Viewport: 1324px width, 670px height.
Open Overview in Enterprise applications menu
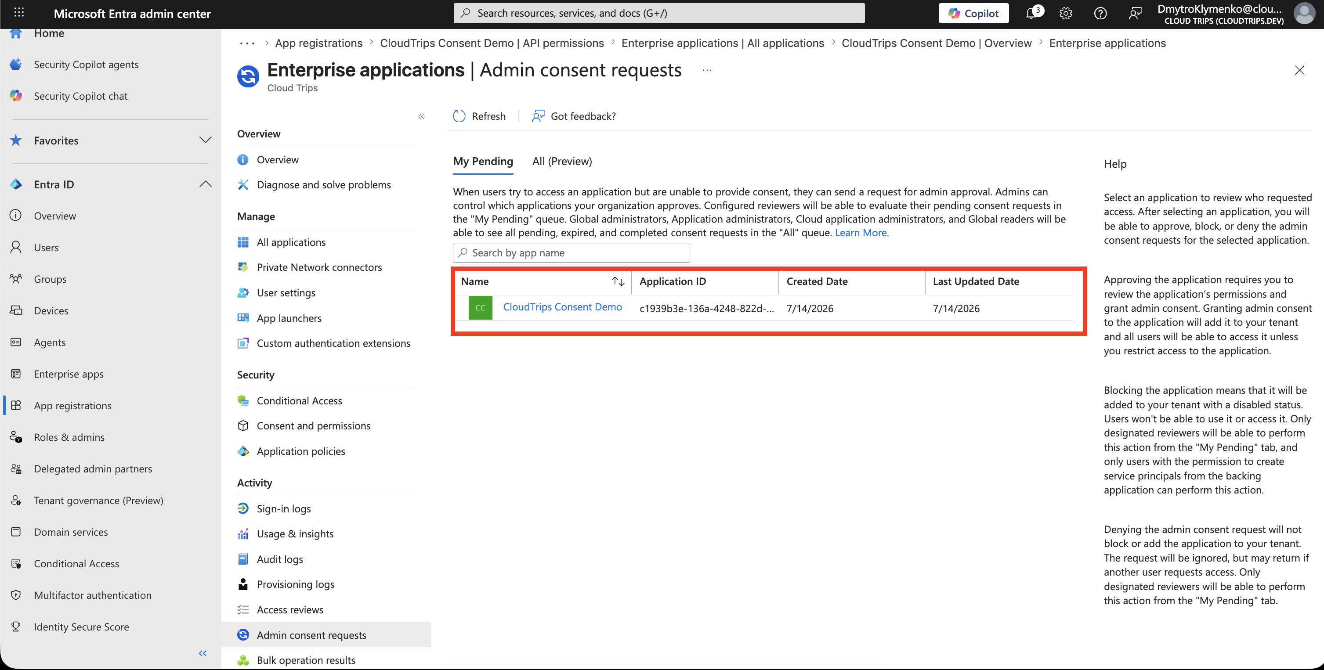tap(278, 160)
